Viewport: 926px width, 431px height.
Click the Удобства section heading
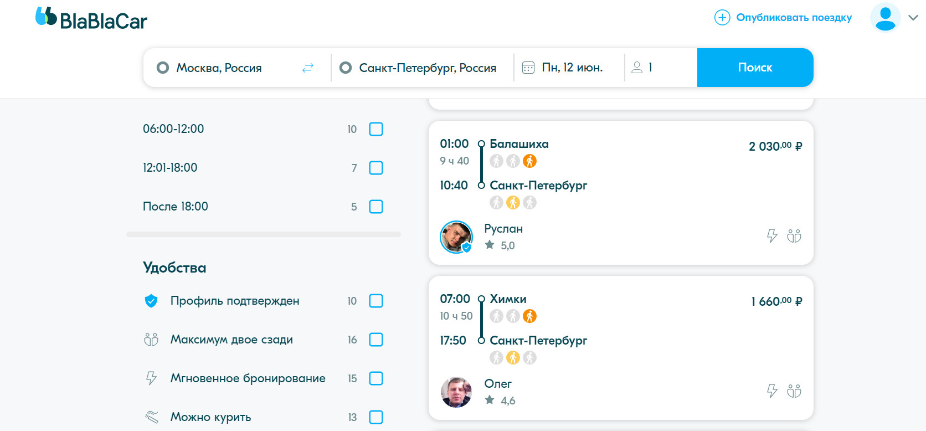pos(174,268)
